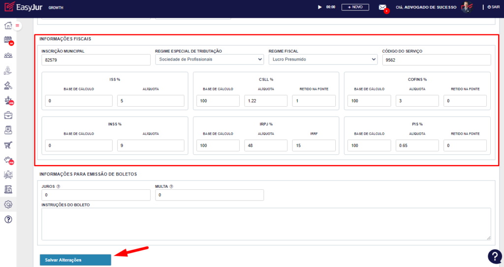
Task: Click the Olá, ADVOGADO DE SUCESSO greeting
Action: coord(426,7)
